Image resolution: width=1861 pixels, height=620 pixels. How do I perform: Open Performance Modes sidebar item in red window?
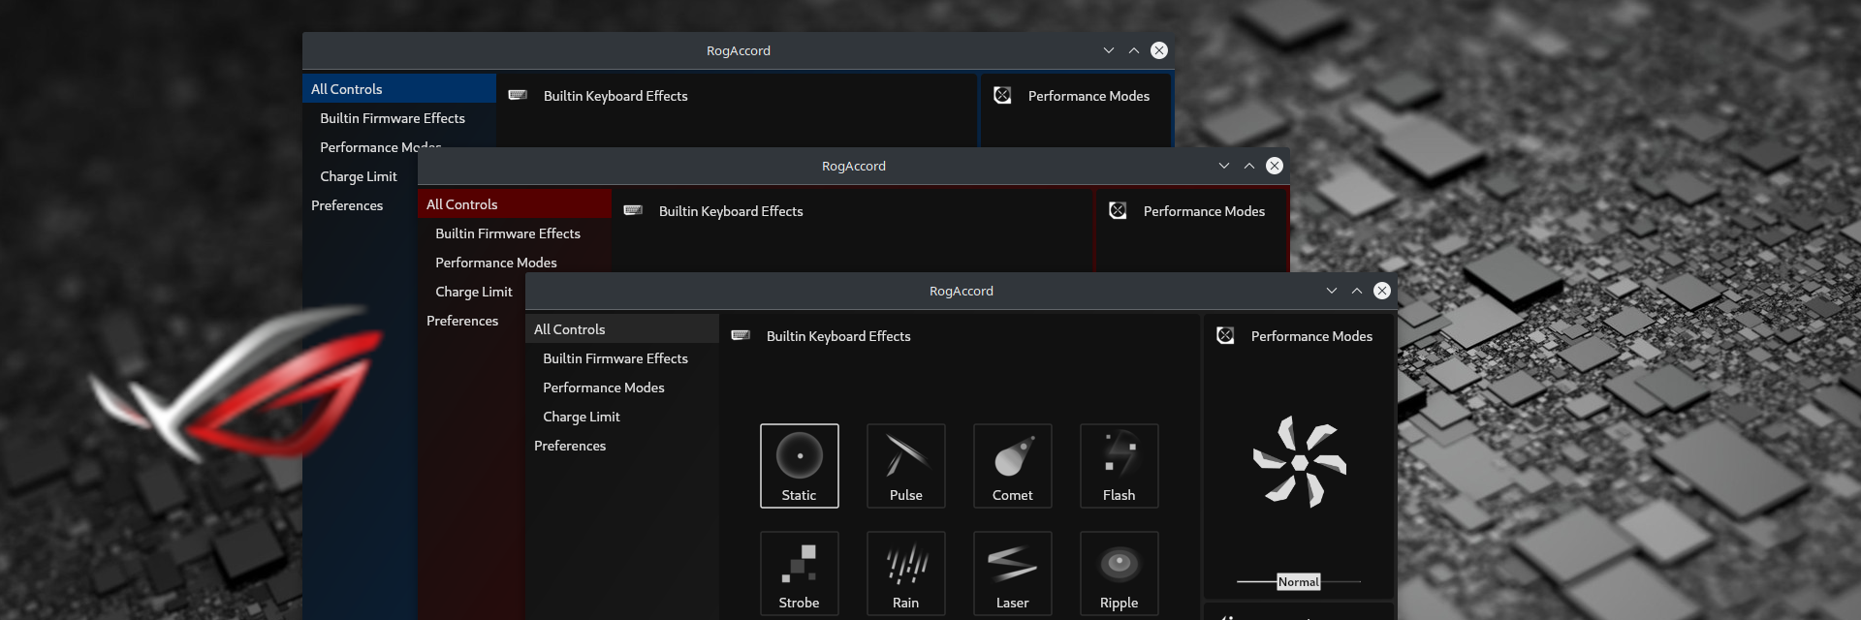(x=515, y=263)
